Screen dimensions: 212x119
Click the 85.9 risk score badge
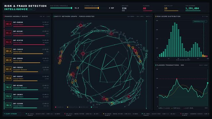pos(9,60)
